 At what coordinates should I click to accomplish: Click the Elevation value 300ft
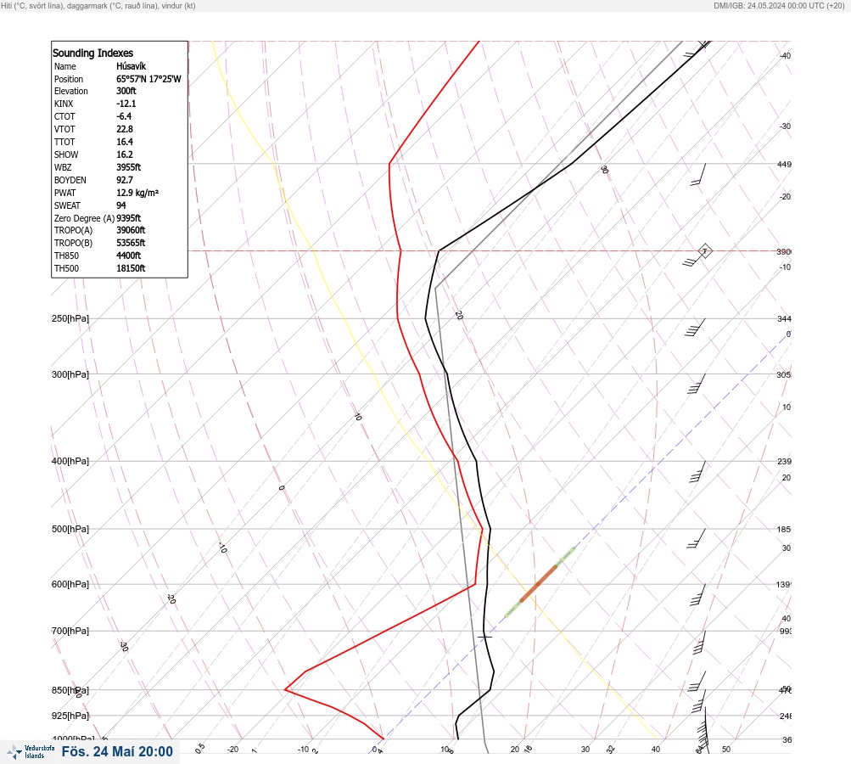tap(126, 91)
